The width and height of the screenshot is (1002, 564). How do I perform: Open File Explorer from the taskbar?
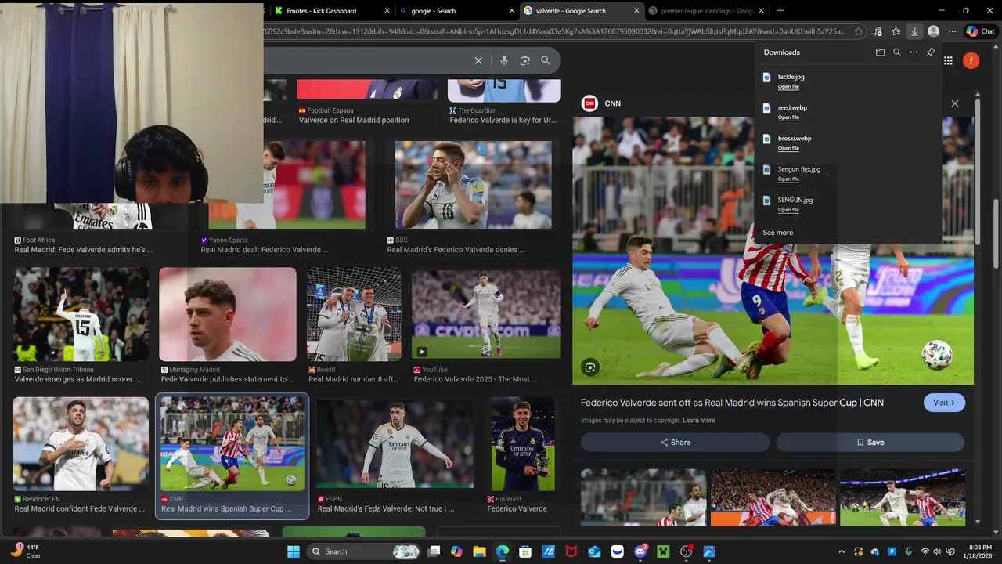(479, 551)
